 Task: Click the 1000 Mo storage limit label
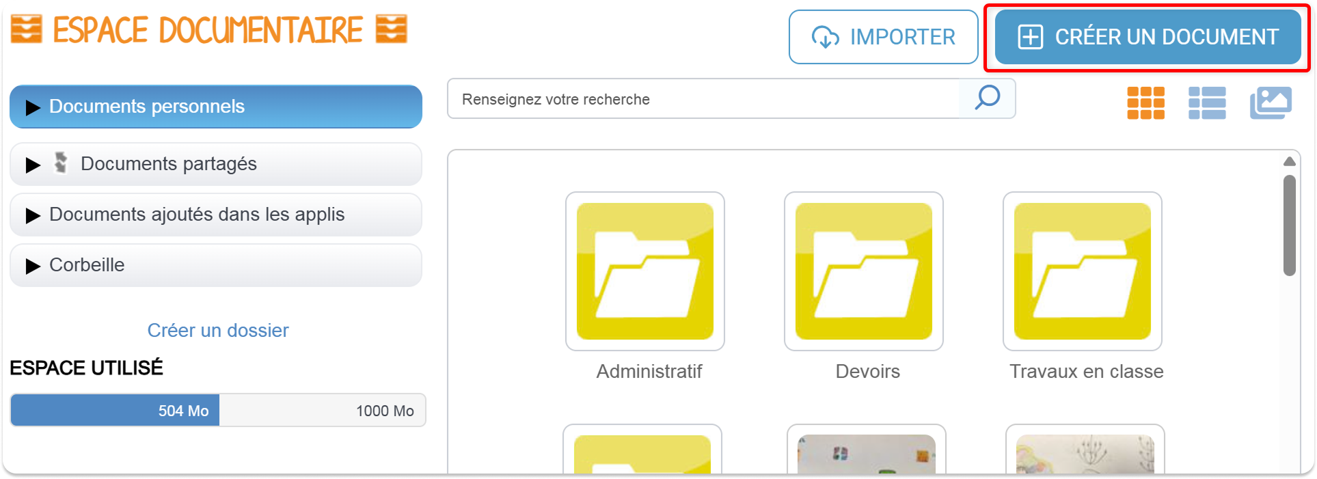tap(385, 411)
